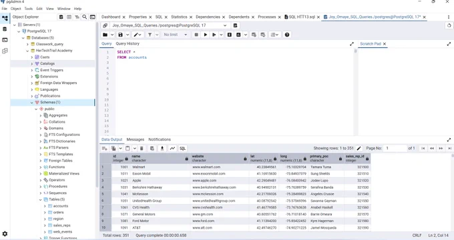The width and height of the screenshot is (454, 240).
Task: Open the query tool Help icon
Action: 287,35
